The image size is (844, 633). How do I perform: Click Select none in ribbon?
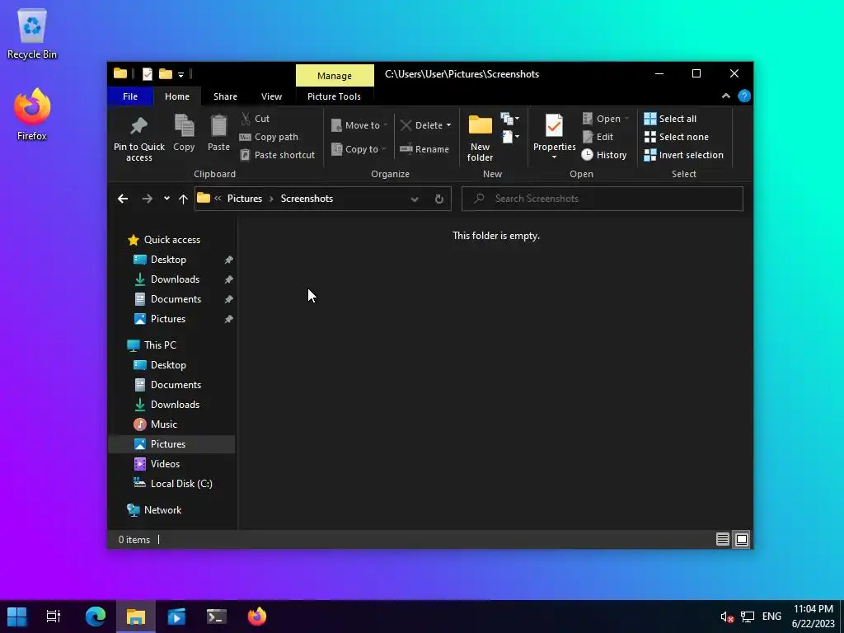[676, 137]
